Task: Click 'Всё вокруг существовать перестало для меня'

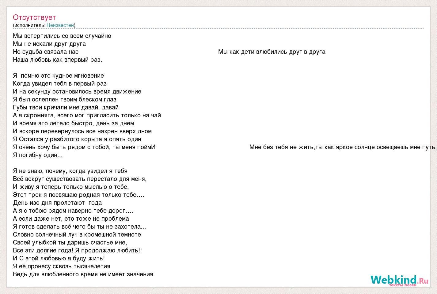Action: click(80, 179)
